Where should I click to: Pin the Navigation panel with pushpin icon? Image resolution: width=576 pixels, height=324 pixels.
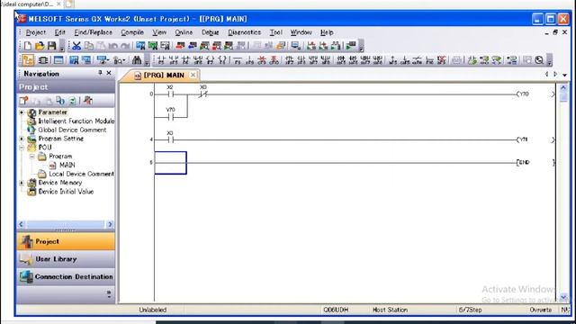point(100,73)
